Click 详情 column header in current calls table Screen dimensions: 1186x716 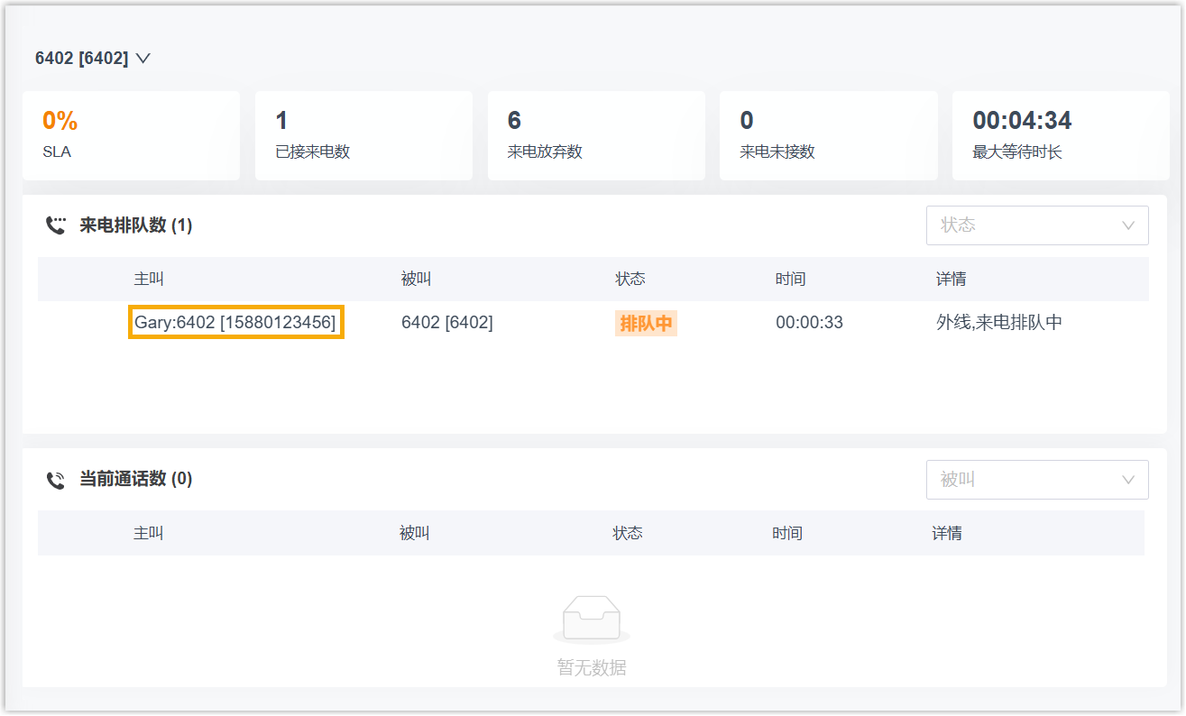(947, 534)
